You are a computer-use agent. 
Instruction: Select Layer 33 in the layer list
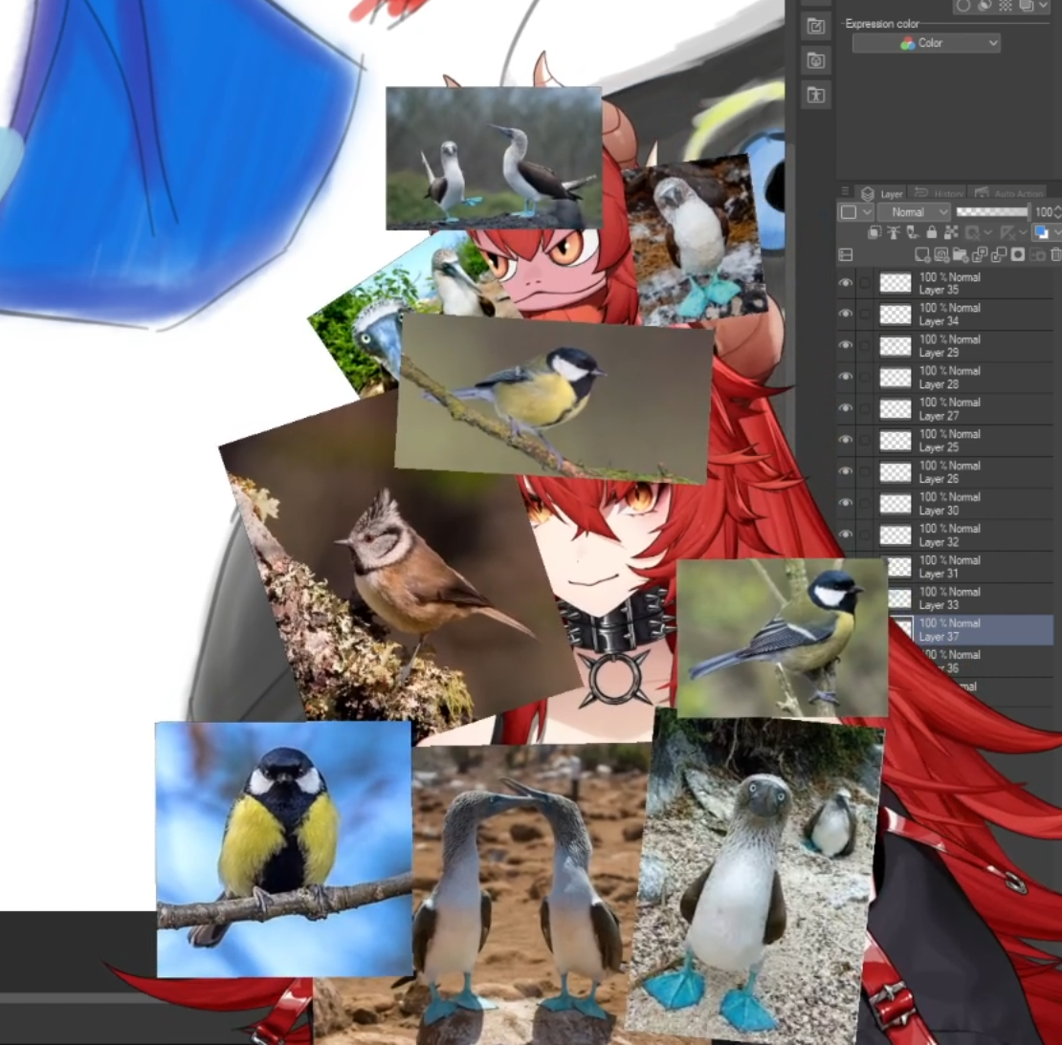[970, 598]
